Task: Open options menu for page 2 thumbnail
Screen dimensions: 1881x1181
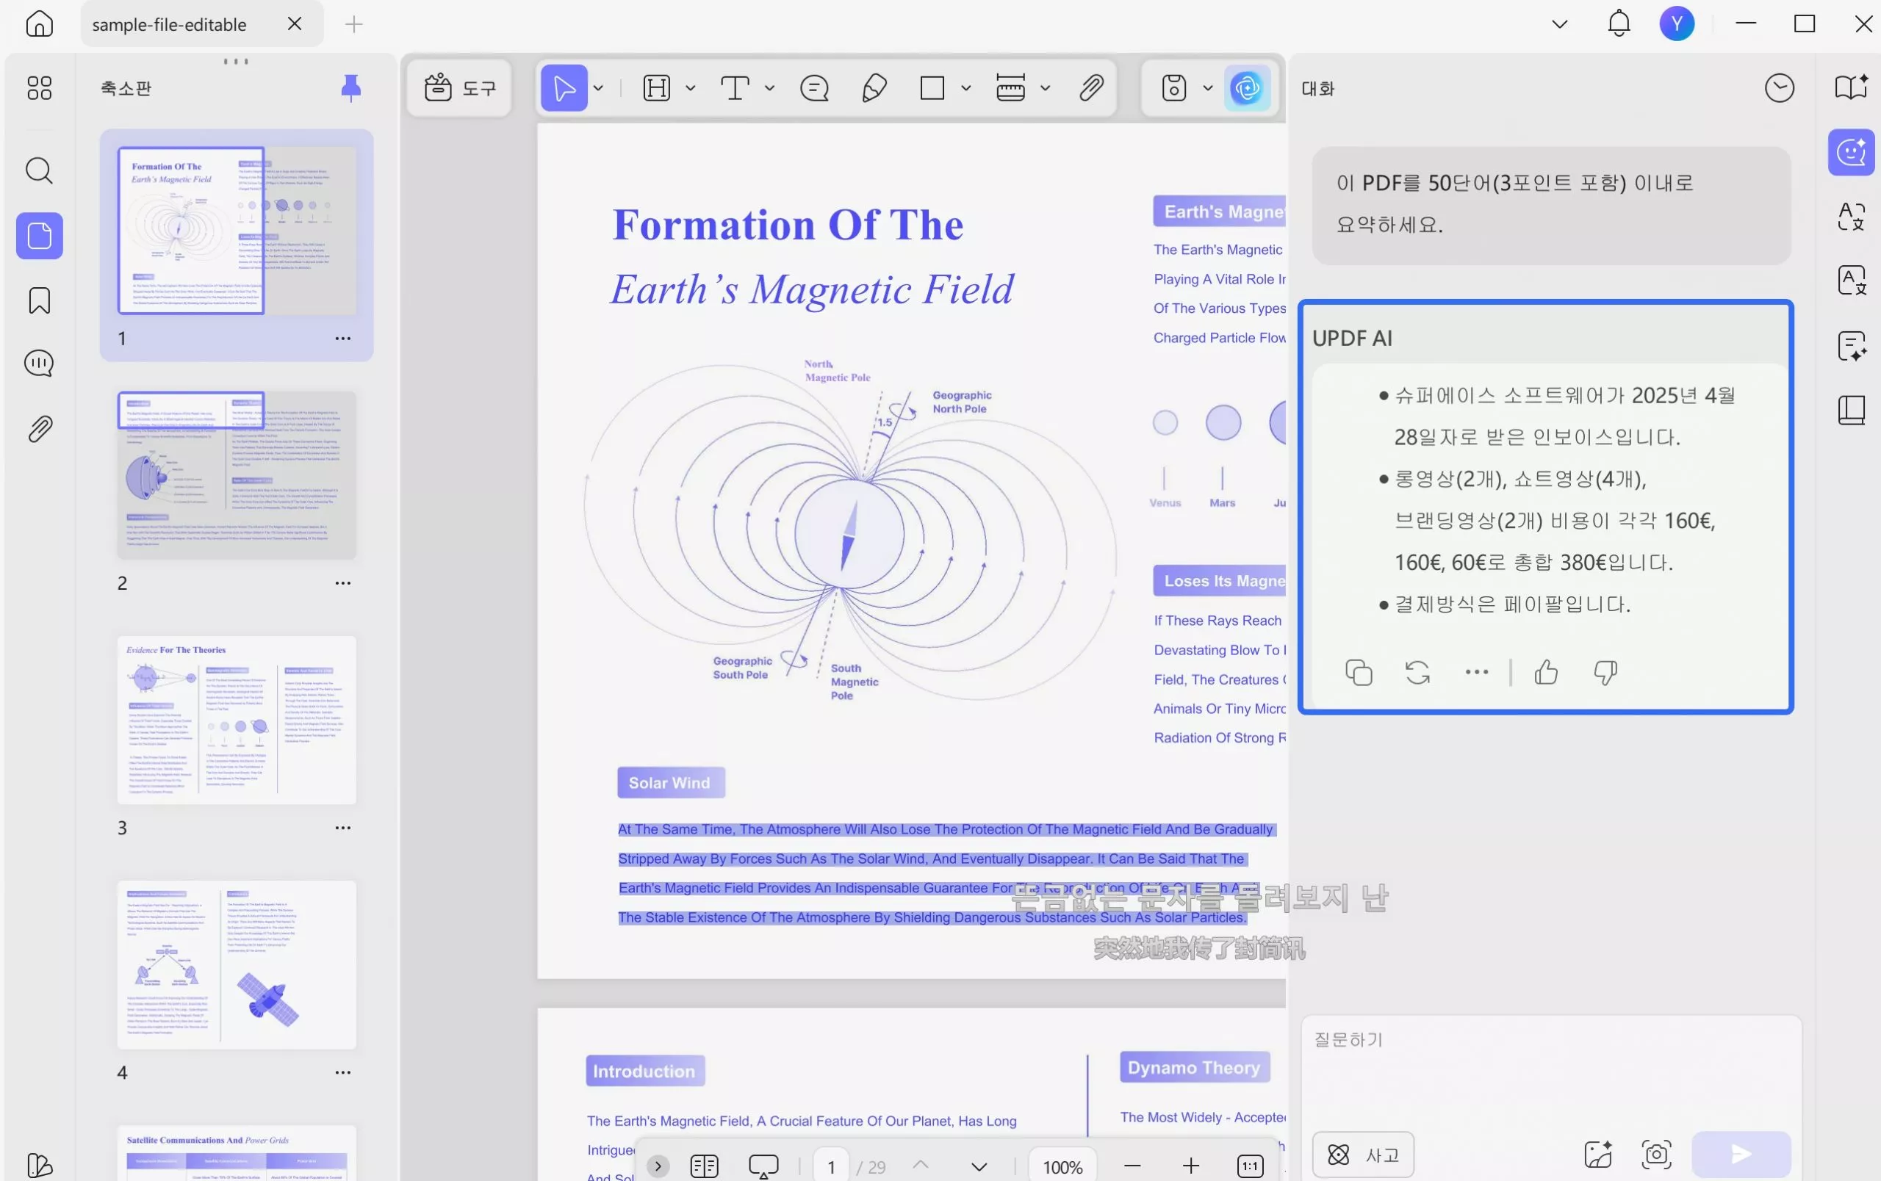Action: click(342, 583)
